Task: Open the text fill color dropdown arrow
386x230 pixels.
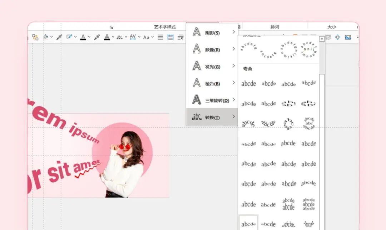Action: click(x=89, y=37)
